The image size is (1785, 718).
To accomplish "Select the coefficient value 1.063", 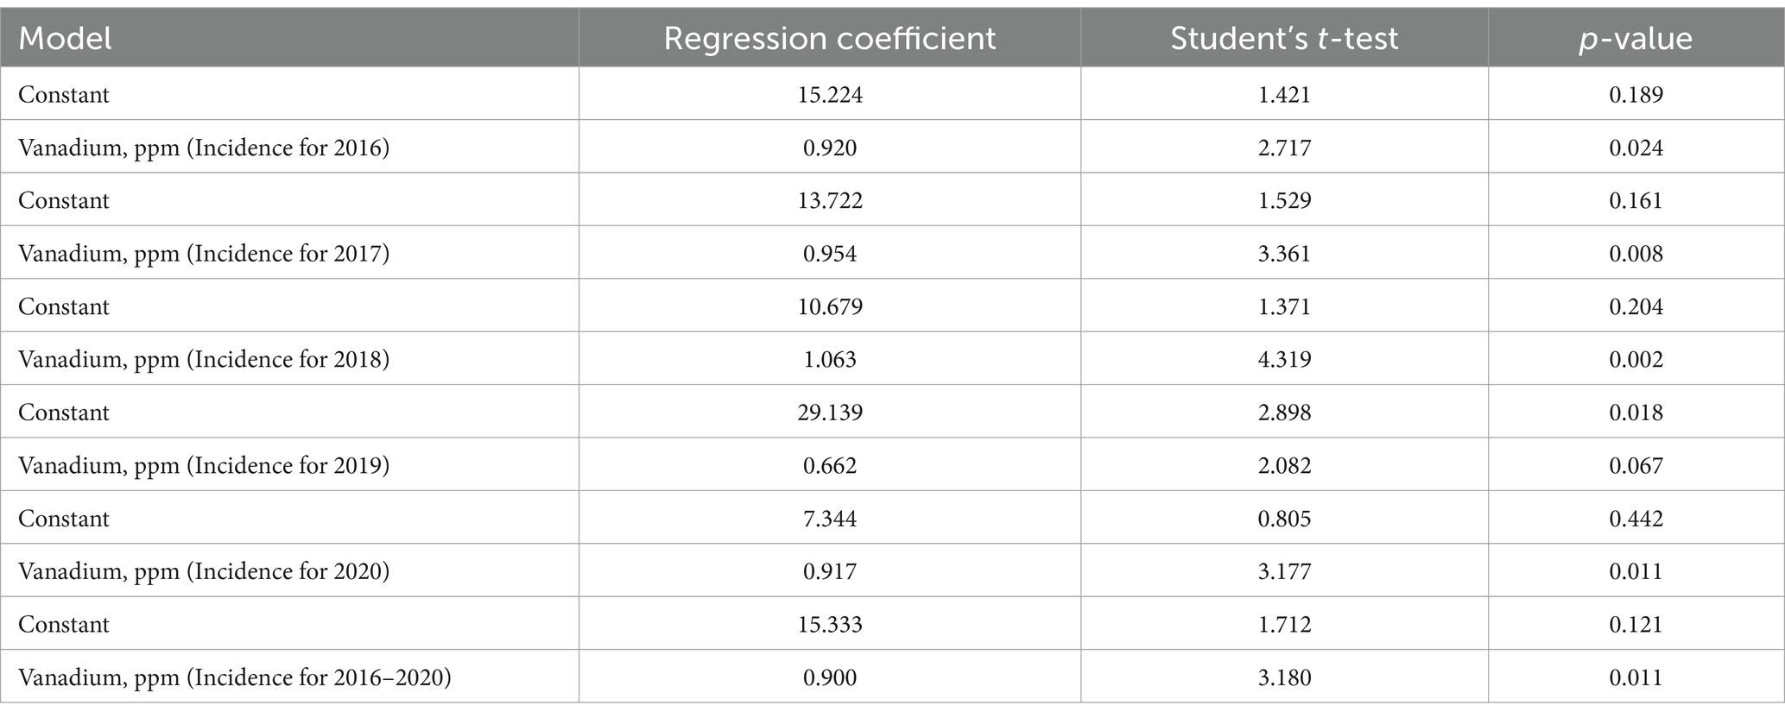I will click(830, 359).
